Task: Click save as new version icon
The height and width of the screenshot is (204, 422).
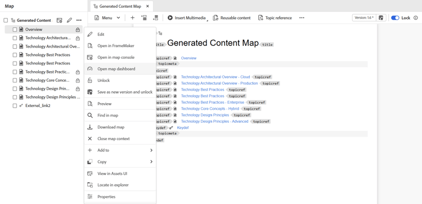Action: (381, 18)
